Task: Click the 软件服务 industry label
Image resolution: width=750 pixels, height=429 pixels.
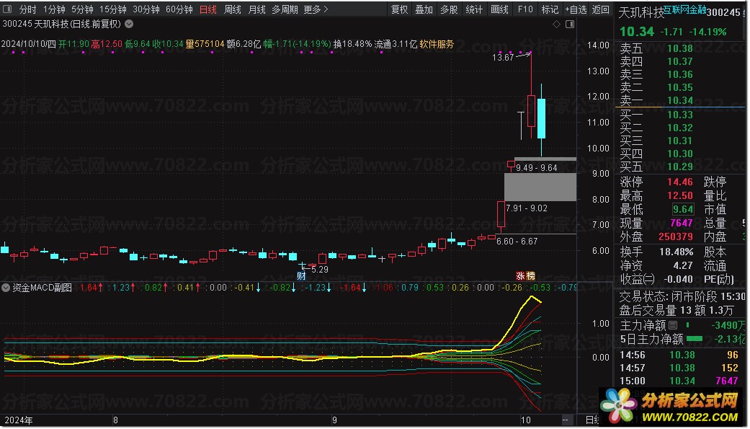Action: (437, 44)
